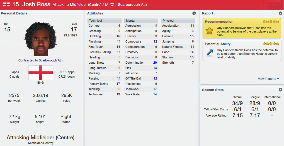
Task: Click the Determination attribute row
Action: click(141, 63)
